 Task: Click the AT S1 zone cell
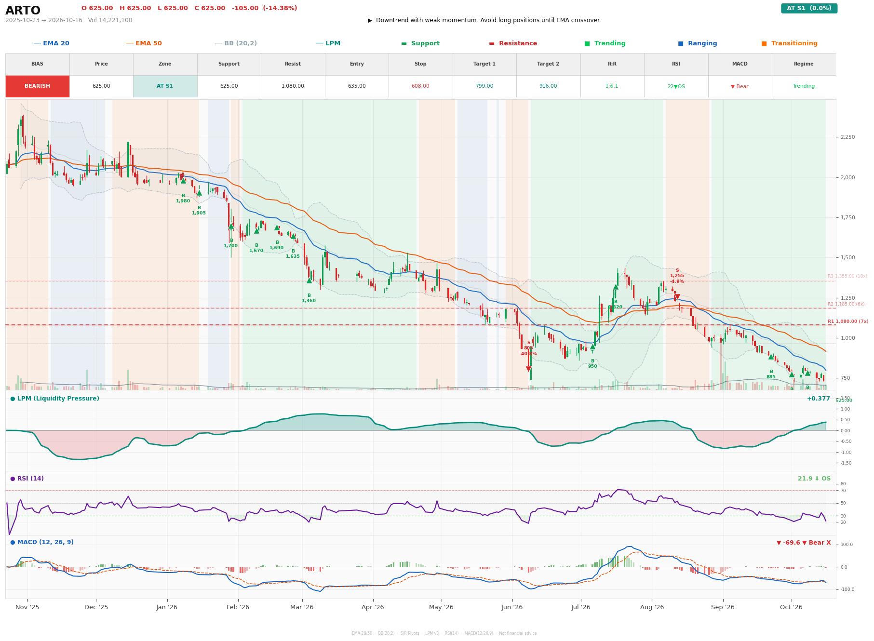coord(165,86)
